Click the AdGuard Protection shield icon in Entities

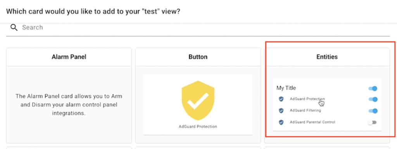point(281,99)
